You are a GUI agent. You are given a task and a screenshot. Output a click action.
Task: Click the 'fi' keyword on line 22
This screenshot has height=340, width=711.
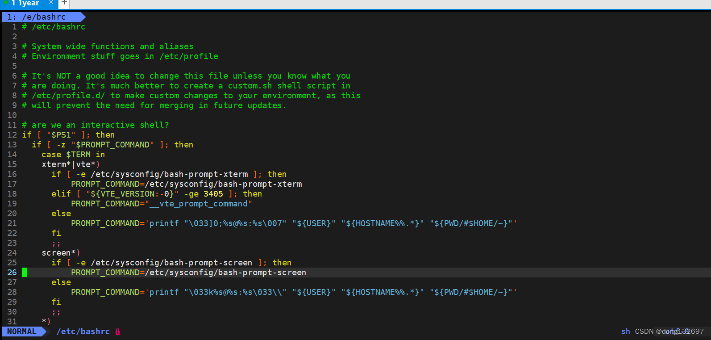[56, 233]
